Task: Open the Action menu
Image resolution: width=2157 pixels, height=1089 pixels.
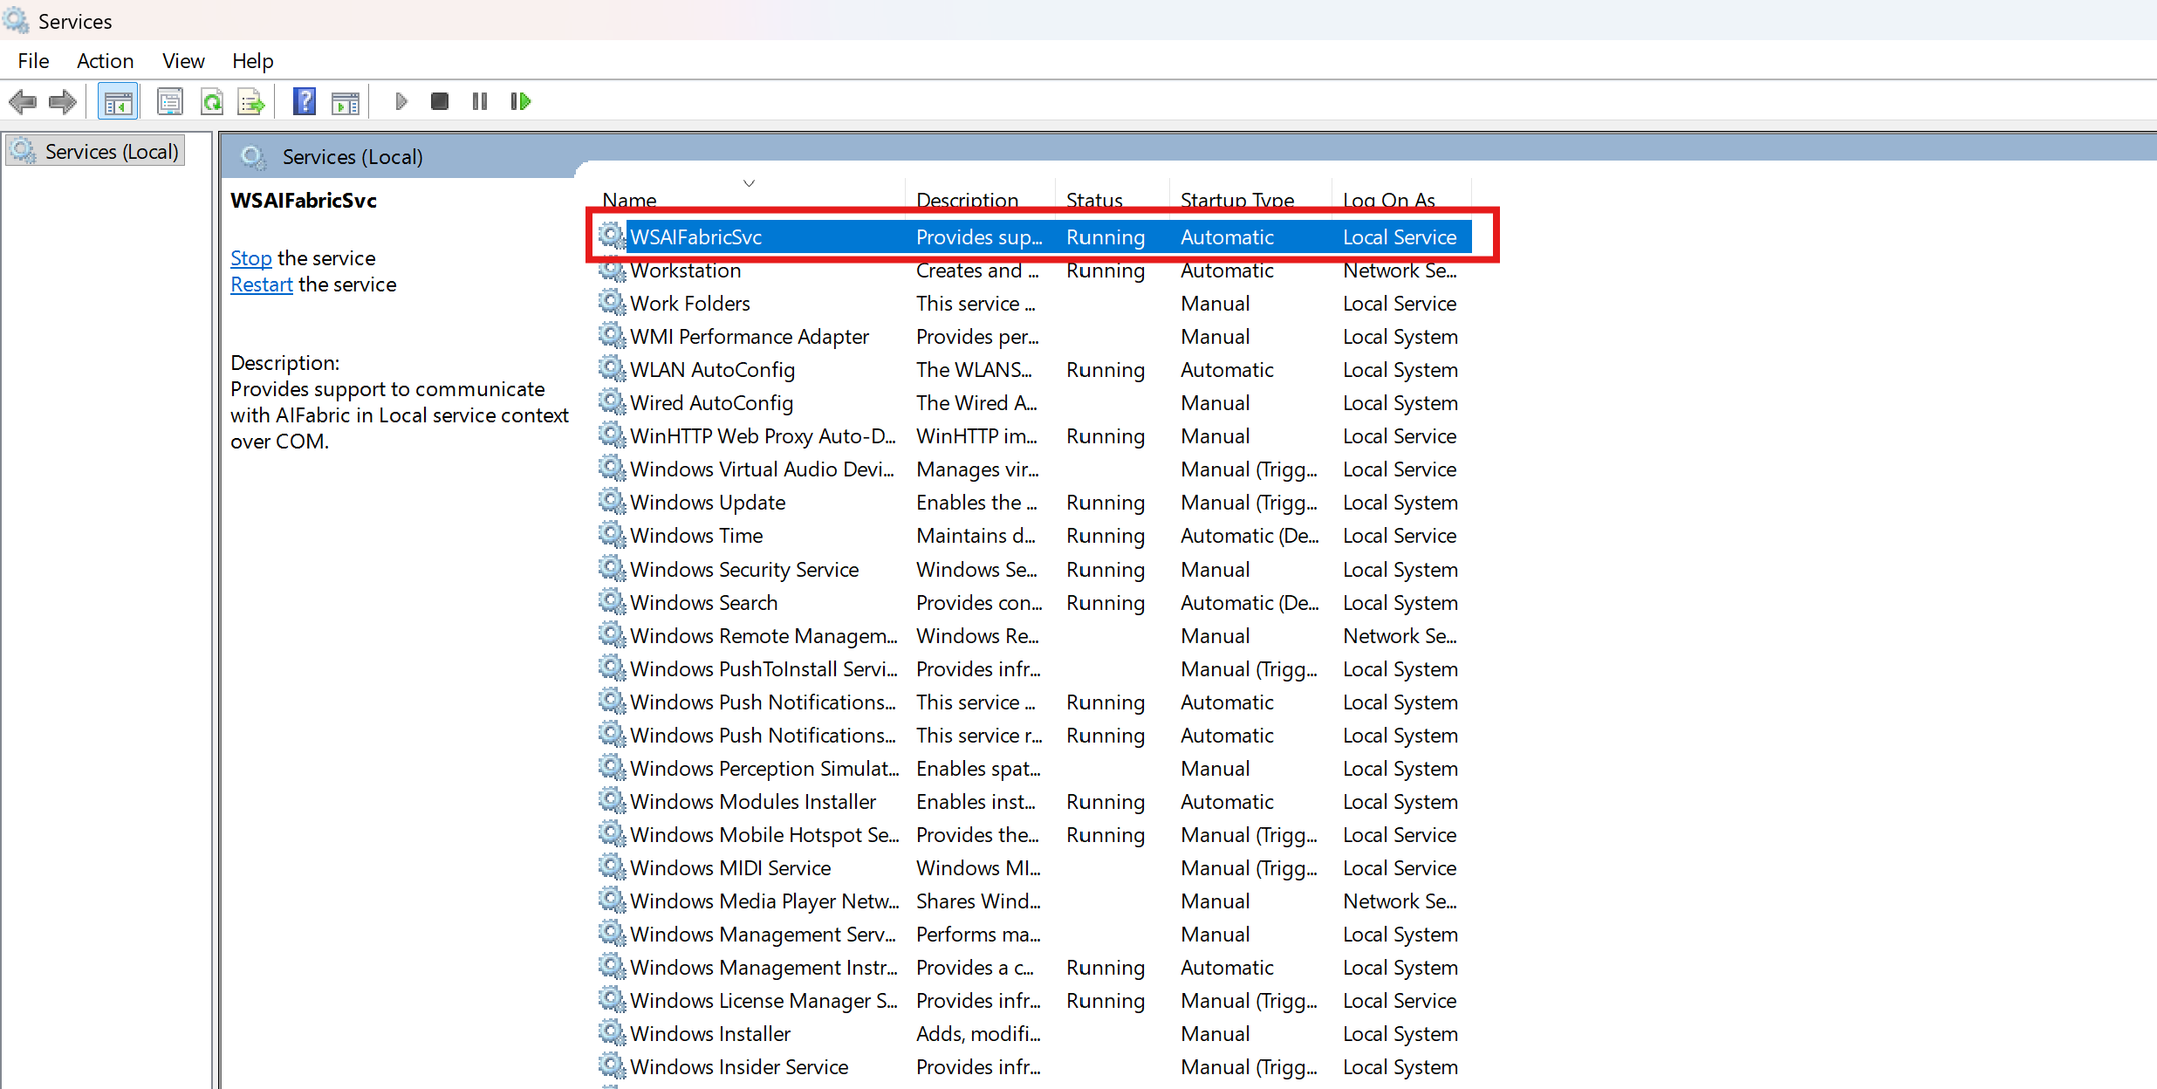Action: click(x=105, y=61)
